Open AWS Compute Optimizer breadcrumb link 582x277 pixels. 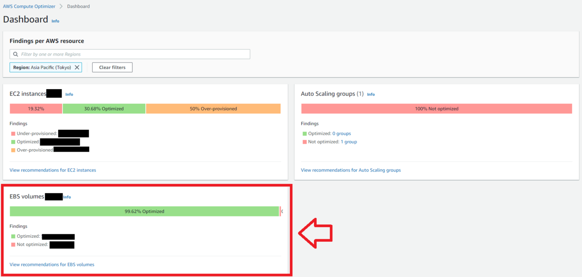29,6
